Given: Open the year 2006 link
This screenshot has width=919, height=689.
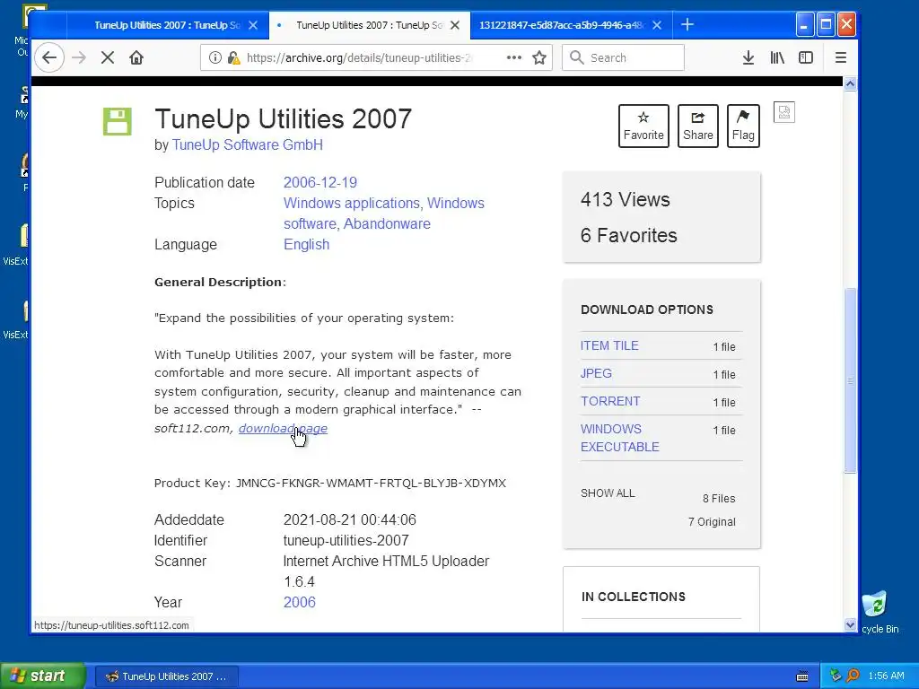Looking at the screenshot, I should tap(300, 602).
